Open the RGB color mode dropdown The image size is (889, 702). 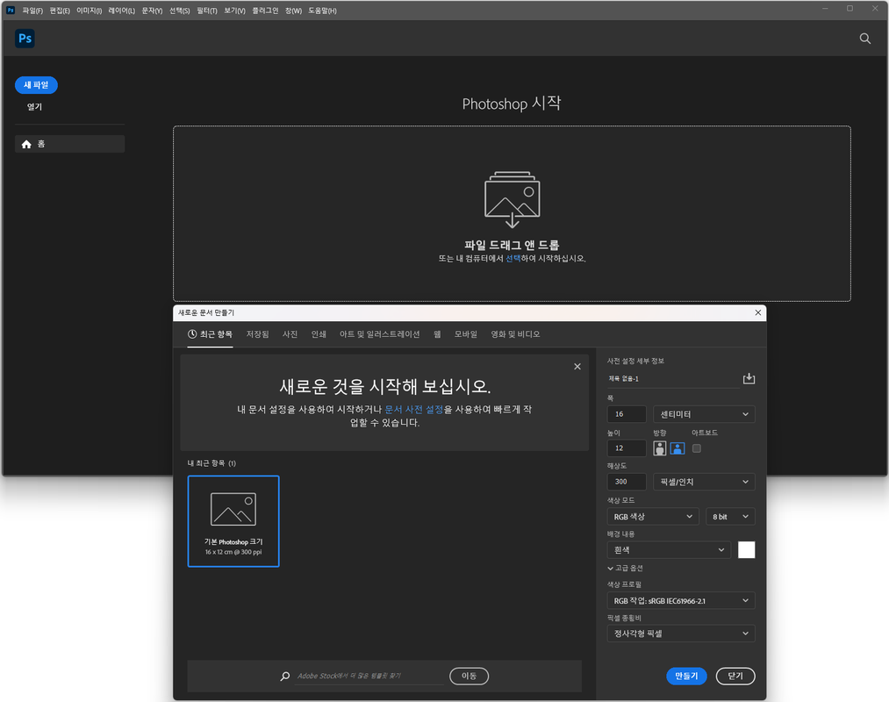653,516
